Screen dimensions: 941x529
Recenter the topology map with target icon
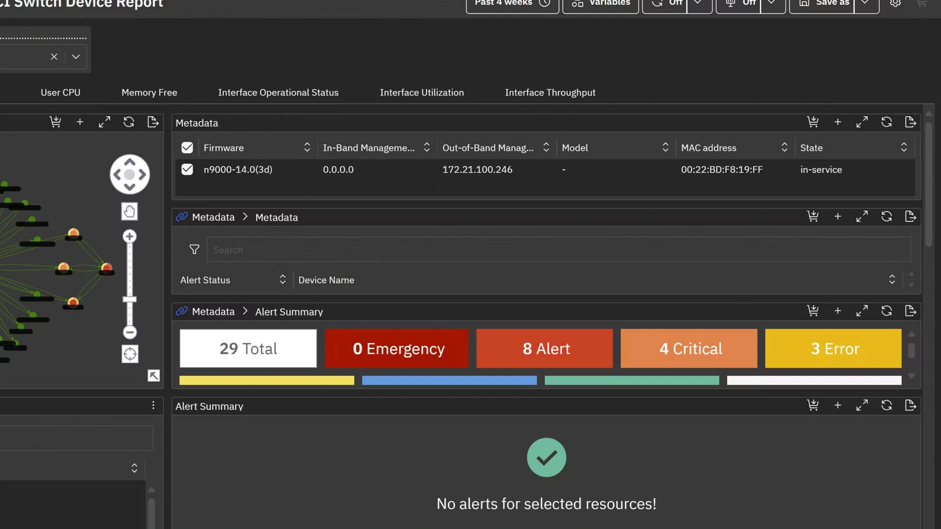click(x=130, y=354)
